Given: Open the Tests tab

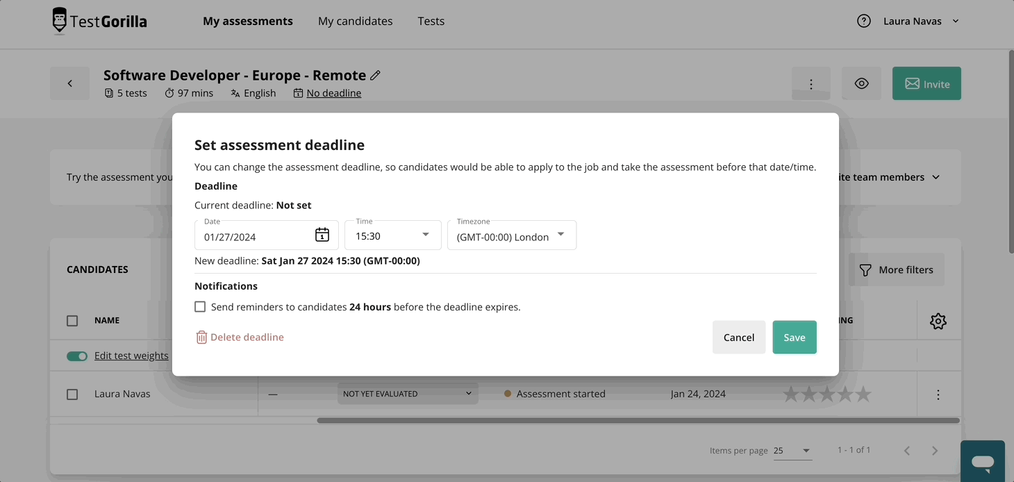Looking at the screenshot, I should [431, 21].
